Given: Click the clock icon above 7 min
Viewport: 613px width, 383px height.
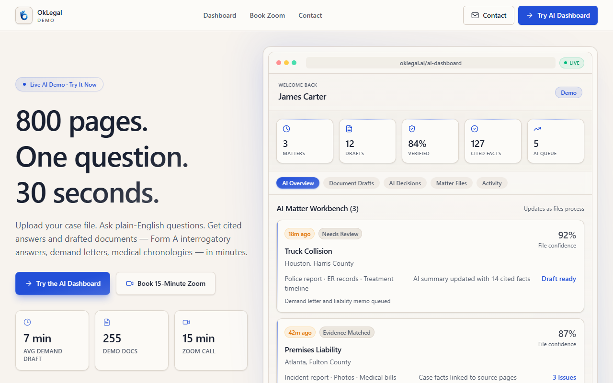Looking at the screenshot, I should coord(27,322).
